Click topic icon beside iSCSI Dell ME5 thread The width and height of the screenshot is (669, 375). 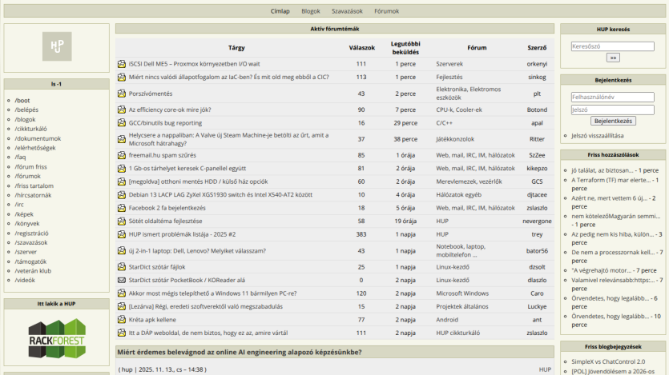pyautogui.click(x=122, y=64)
